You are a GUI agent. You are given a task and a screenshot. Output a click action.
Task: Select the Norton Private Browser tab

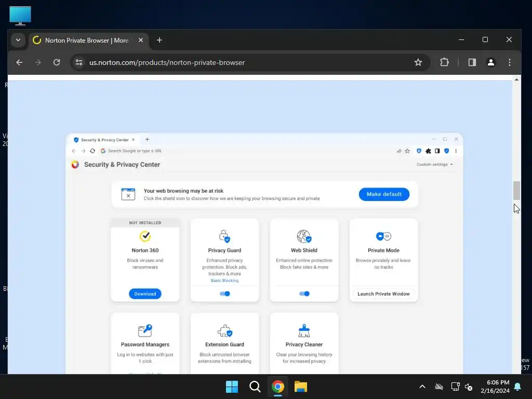(x=88, y=41)
